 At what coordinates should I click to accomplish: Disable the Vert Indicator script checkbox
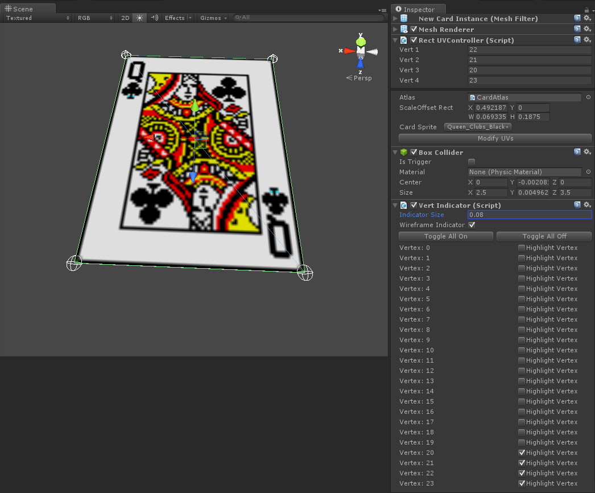pyautogui.click(x=414, y=205)
